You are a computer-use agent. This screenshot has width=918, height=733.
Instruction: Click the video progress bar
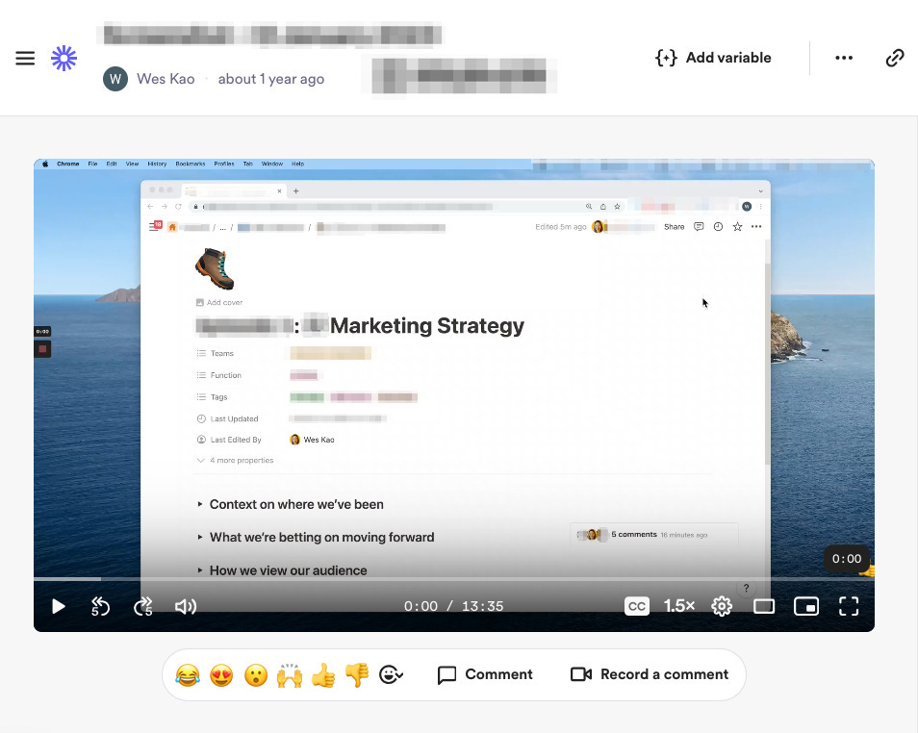pyautogui.click(x=454, y=579)
